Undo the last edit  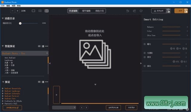click(x=127, y=11)
